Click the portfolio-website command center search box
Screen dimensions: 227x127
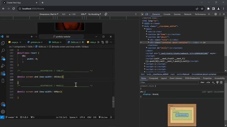[61, 37]
